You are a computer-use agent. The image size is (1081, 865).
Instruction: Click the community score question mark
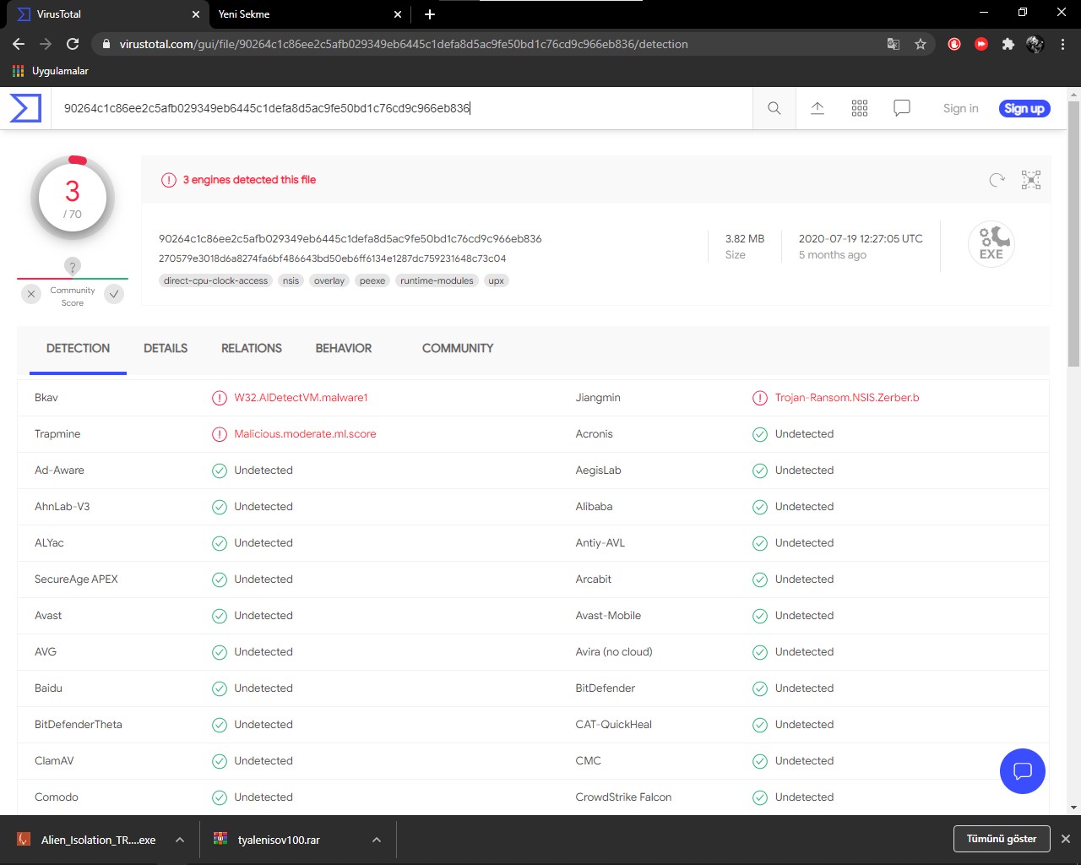coord(73,267)
